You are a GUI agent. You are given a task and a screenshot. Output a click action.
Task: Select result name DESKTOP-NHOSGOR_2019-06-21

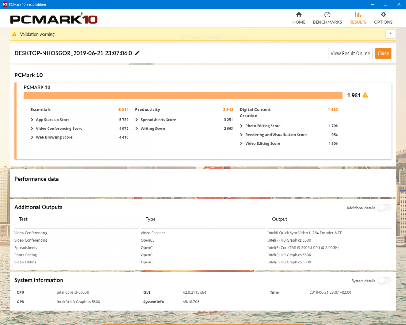(x=73, y=53)
